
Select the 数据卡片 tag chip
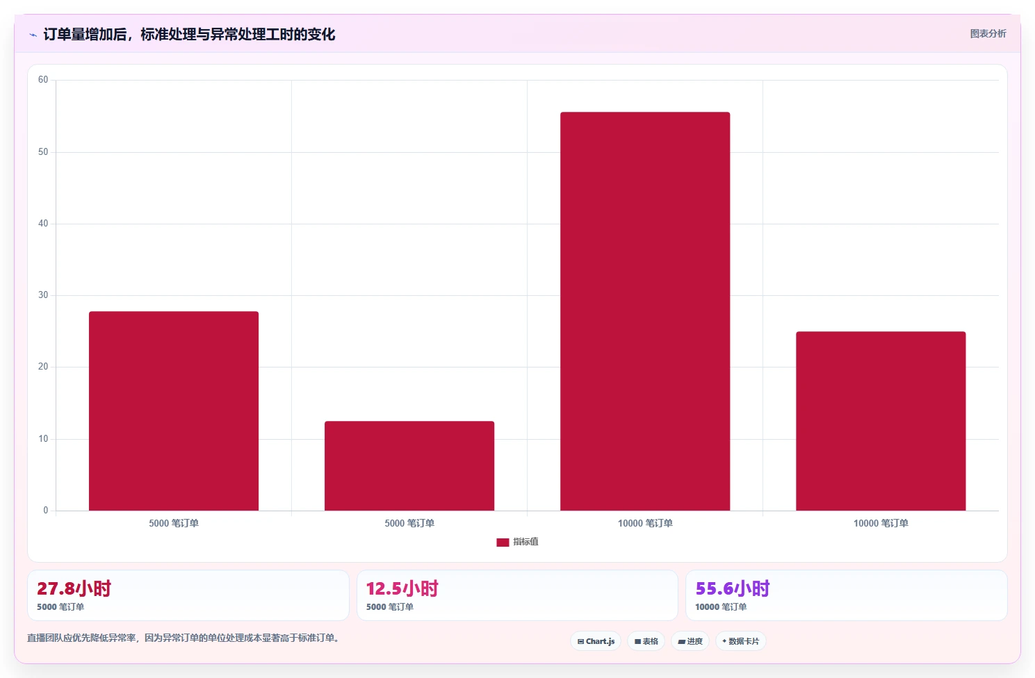(740, 641)
